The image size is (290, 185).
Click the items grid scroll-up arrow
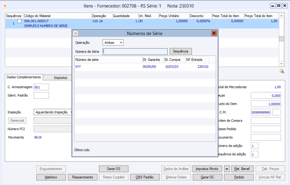coord(281,16)
